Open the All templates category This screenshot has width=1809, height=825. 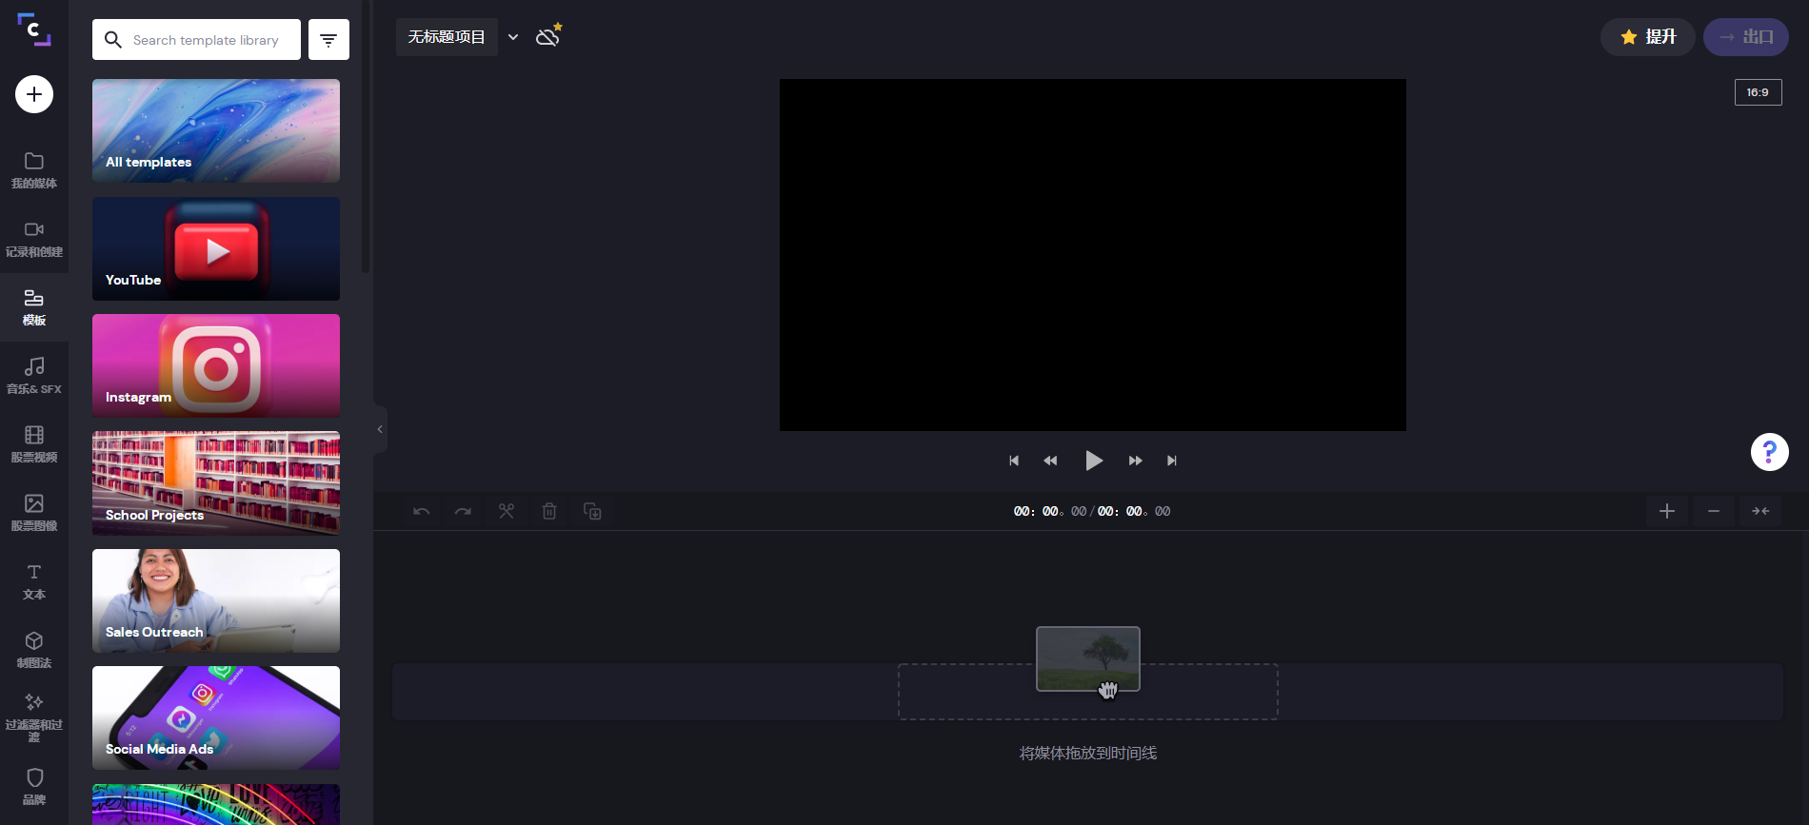(x=216, y=130)
